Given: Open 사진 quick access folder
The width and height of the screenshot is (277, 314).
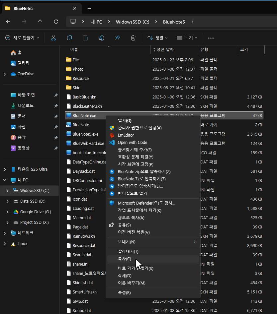Looking at the screenshot, I should click(18, 127).
